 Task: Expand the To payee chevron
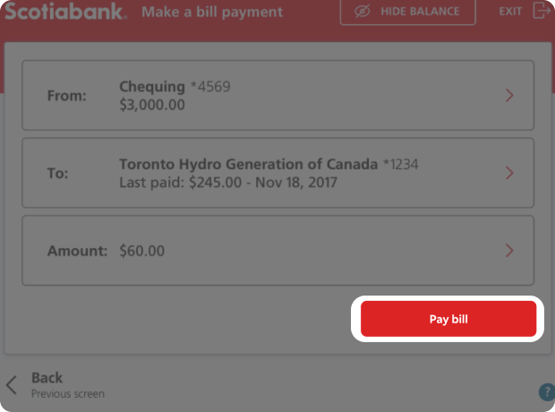[509, 173]
